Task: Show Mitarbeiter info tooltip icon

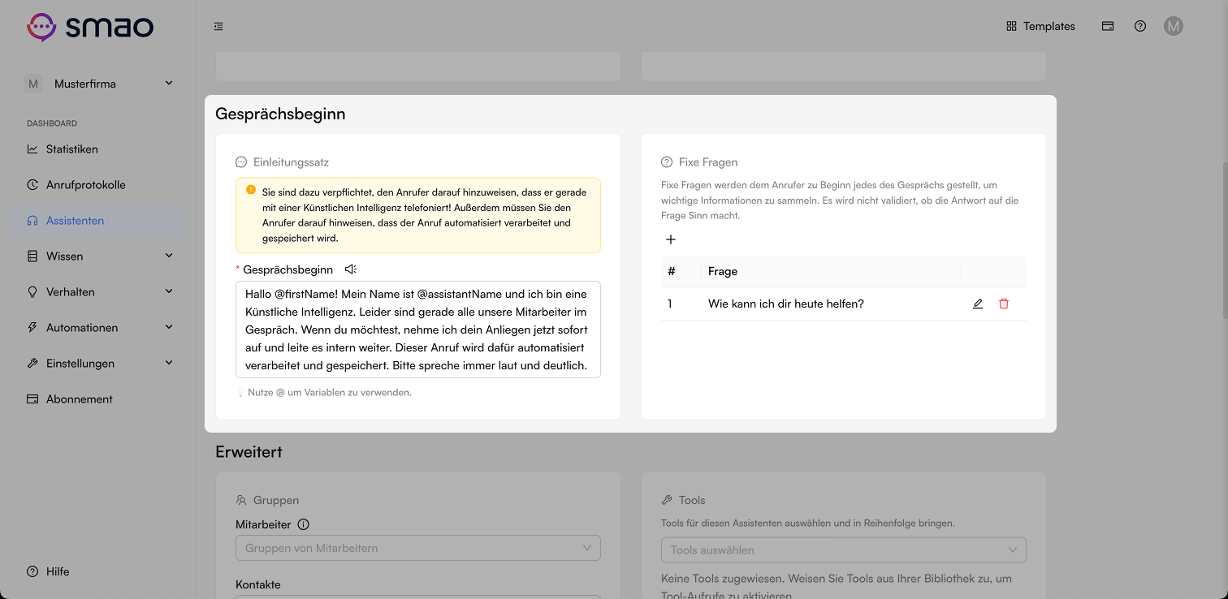Action: coord(304,524)
